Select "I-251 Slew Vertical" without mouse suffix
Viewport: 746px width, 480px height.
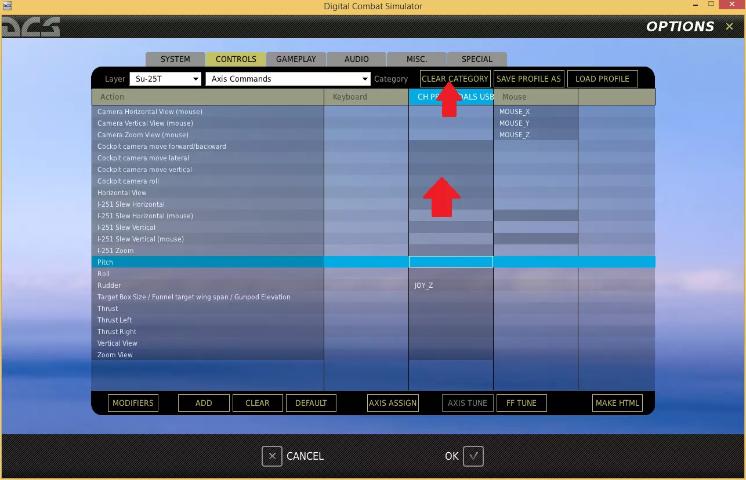tap(208, 228)
